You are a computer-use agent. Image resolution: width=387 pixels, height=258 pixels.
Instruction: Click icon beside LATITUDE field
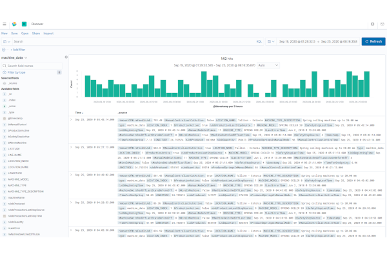pos(5,149)
